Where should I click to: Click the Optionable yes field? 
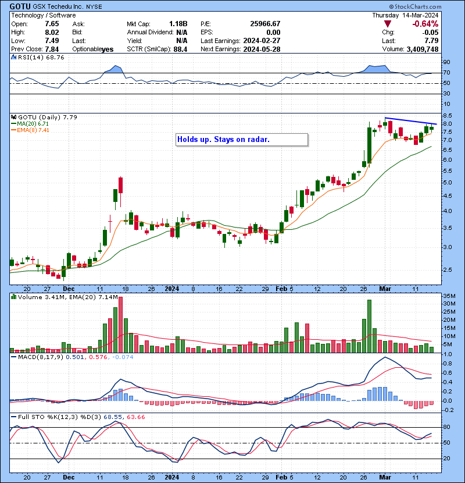coord(92,49)
